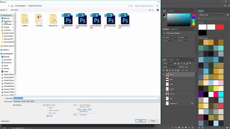Open the Audition folder
This screenshot has height=129, width=230.
[x=25, y=20]
